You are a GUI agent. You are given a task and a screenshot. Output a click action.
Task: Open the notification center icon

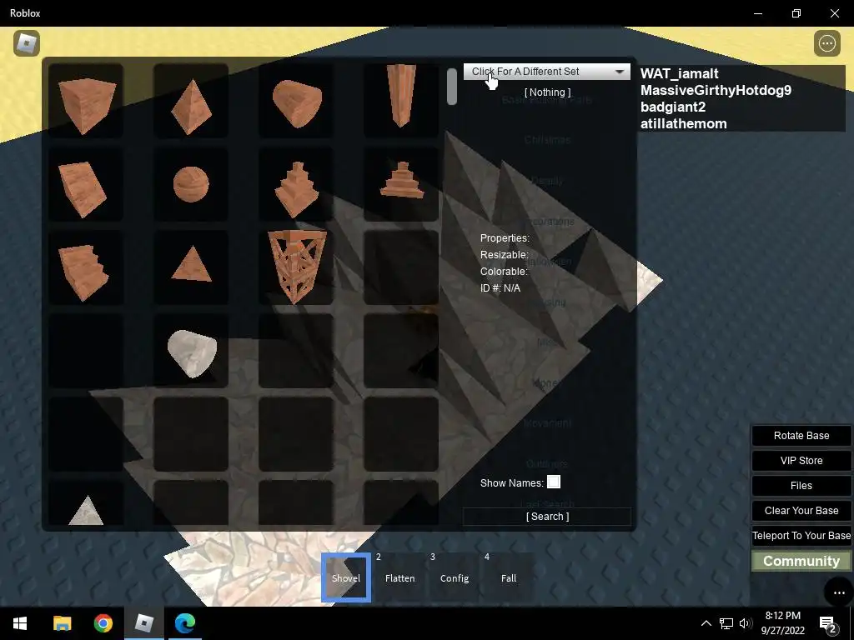828,623
